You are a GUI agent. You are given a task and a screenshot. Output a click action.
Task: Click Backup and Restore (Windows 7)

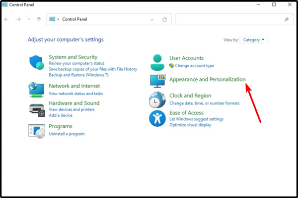point(78,75)
